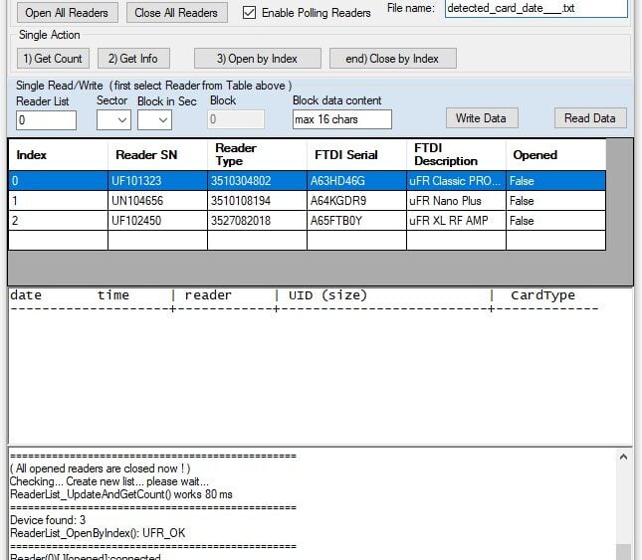This screenshot has height=560, width=642.
Task: Click the Reader SN column header
Action: [x=157, y=154]
